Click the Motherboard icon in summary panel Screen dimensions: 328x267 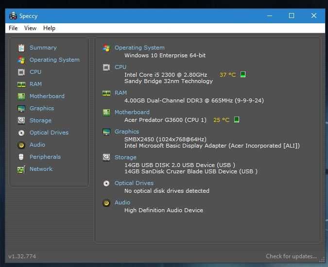(106, 113)
